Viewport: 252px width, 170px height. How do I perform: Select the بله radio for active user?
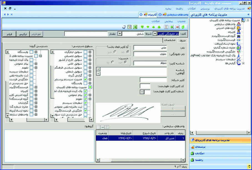click(x=128, y=52)
